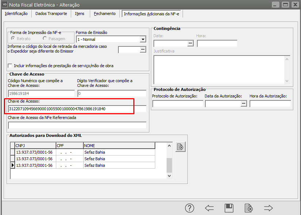This screenshot has width=301, height=215.
Task: Click the help question mark icon
Action: coord(189,208)
